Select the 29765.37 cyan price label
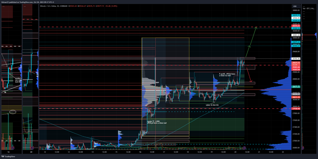 pos(295,46)
